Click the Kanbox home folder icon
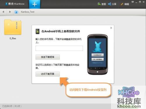This screenshot has height=109, width=146. click(16, 12)
